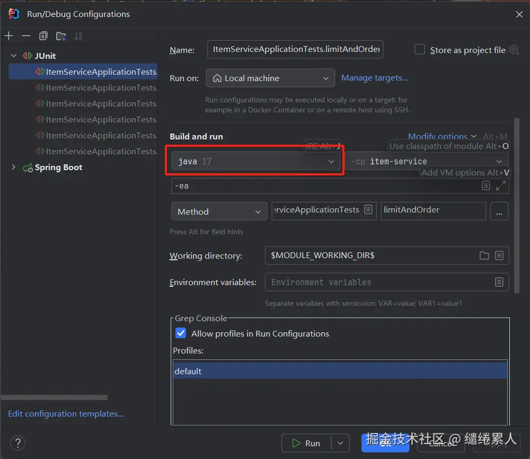The height and width of the screenshot is (459, 530).
Task: Remove the selected configuration
Action: click(x=26, y=36)
